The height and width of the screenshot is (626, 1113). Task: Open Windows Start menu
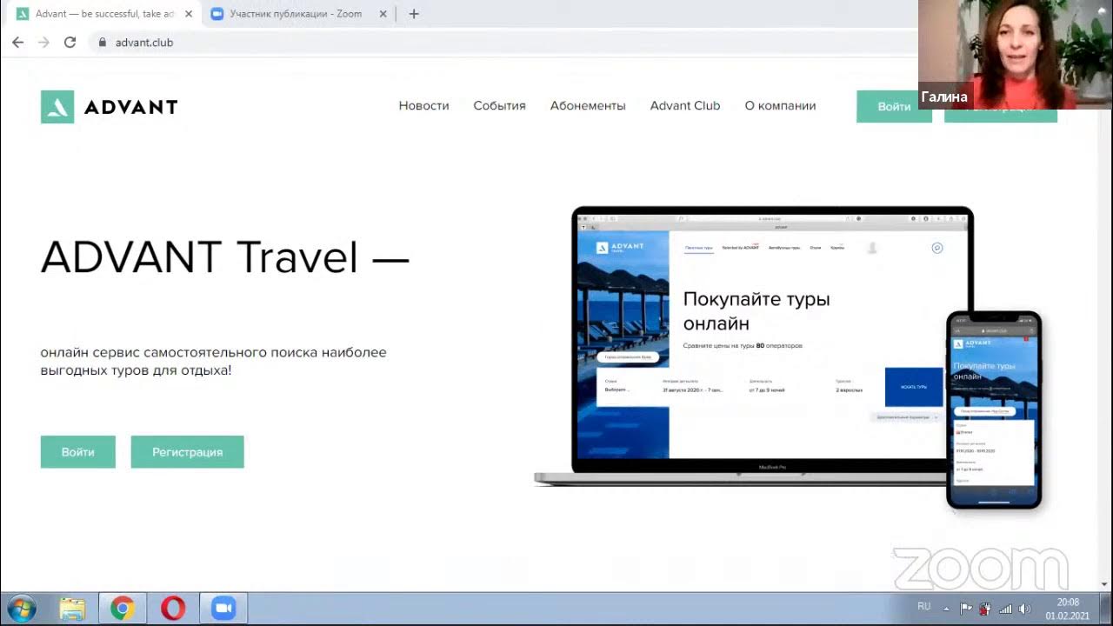pos(21,608)
